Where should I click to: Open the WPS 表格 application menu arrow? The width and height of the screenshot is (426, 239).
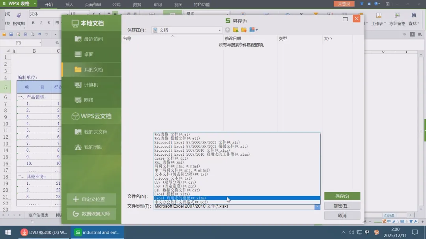[x=35, y=4]
